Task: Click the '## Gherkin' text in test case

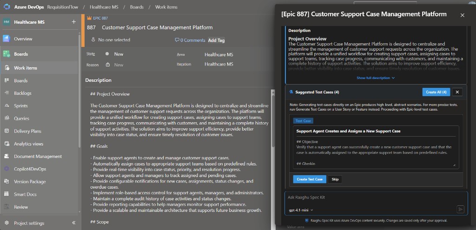Action: (x=305, y=164)
